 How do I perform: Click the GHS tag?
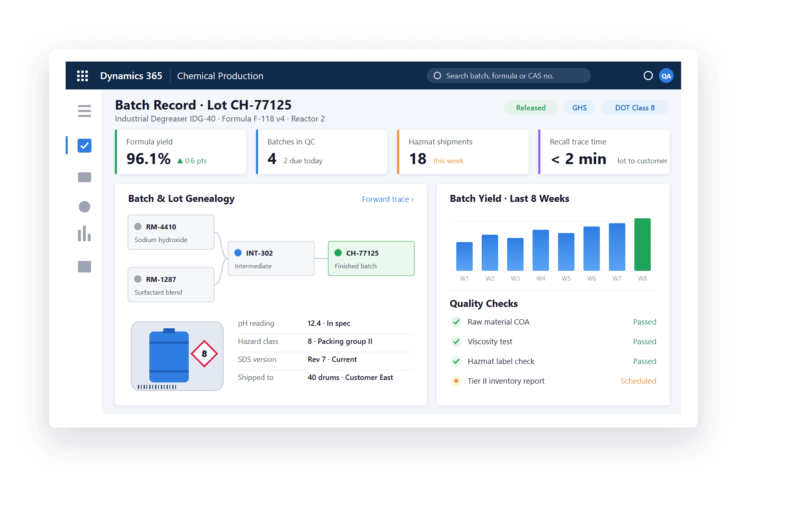[x=579, y=108]
